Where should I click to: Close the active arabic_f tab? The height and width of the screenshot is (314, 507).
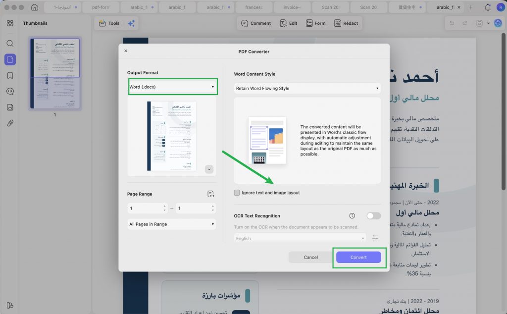pos(459,7)
